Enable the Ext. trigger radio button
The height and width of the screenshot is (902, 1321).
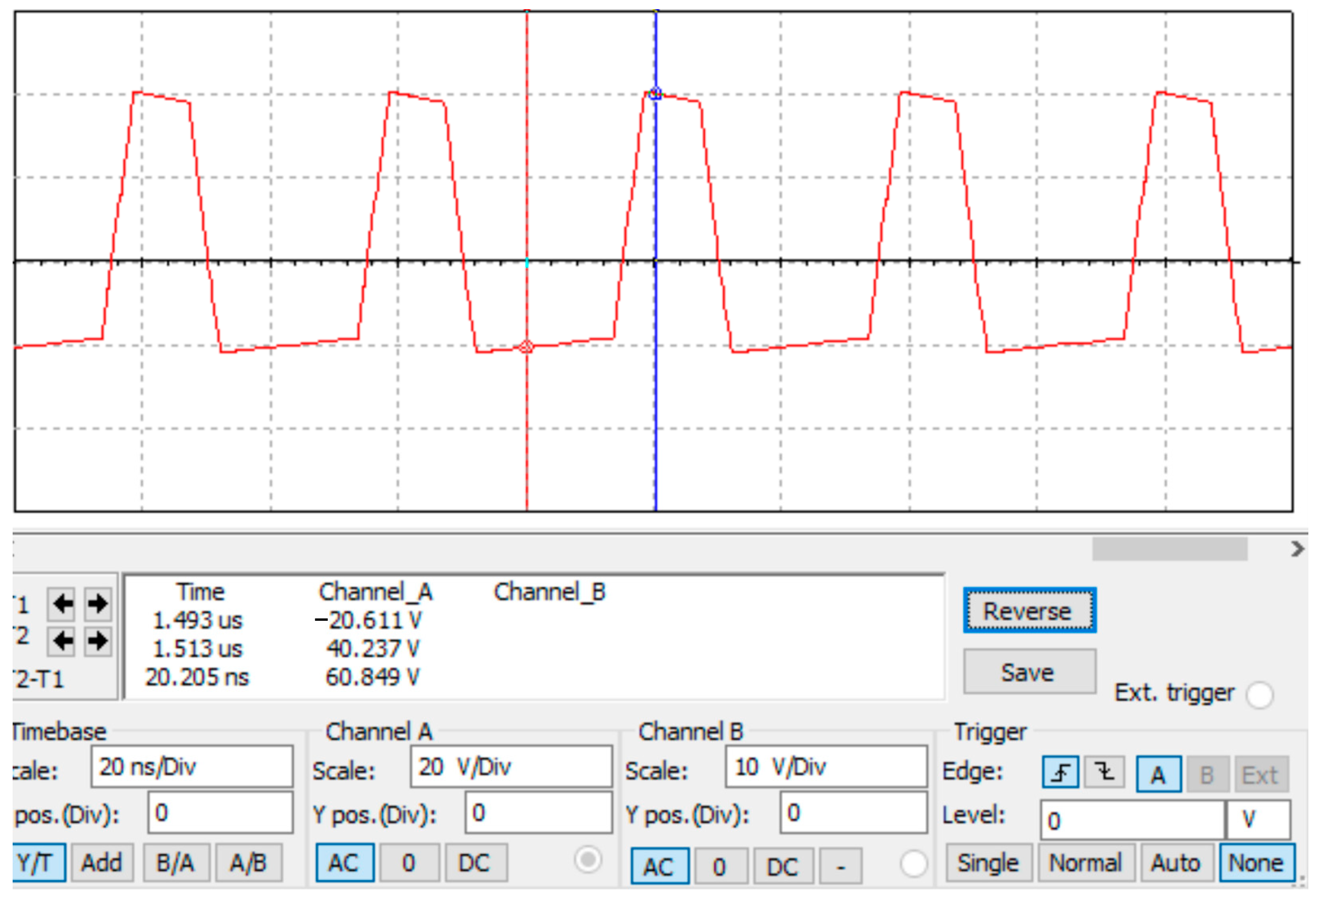tap(1260, 695)
